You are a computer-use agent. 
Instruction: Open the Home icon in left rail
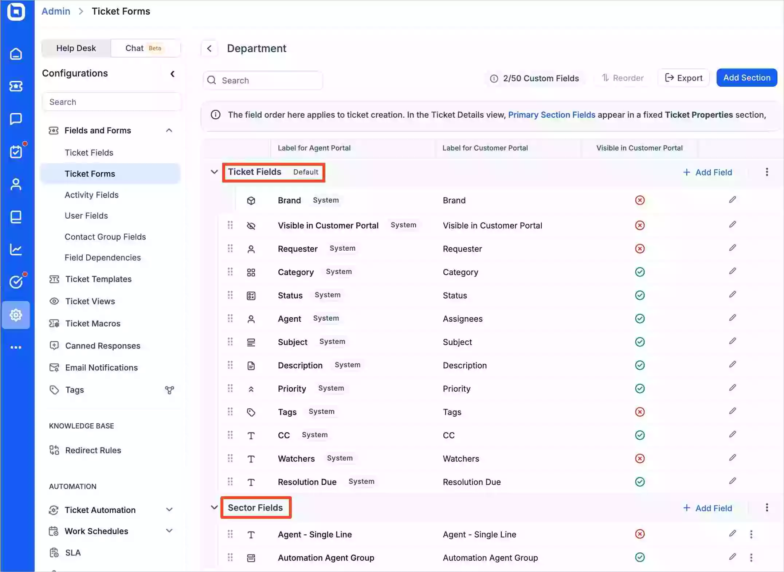[x=16, y=54]
